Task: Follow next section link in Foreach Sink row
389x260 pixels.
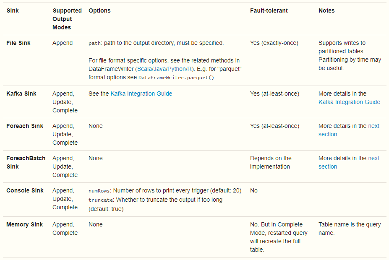Action: point(349,130)
